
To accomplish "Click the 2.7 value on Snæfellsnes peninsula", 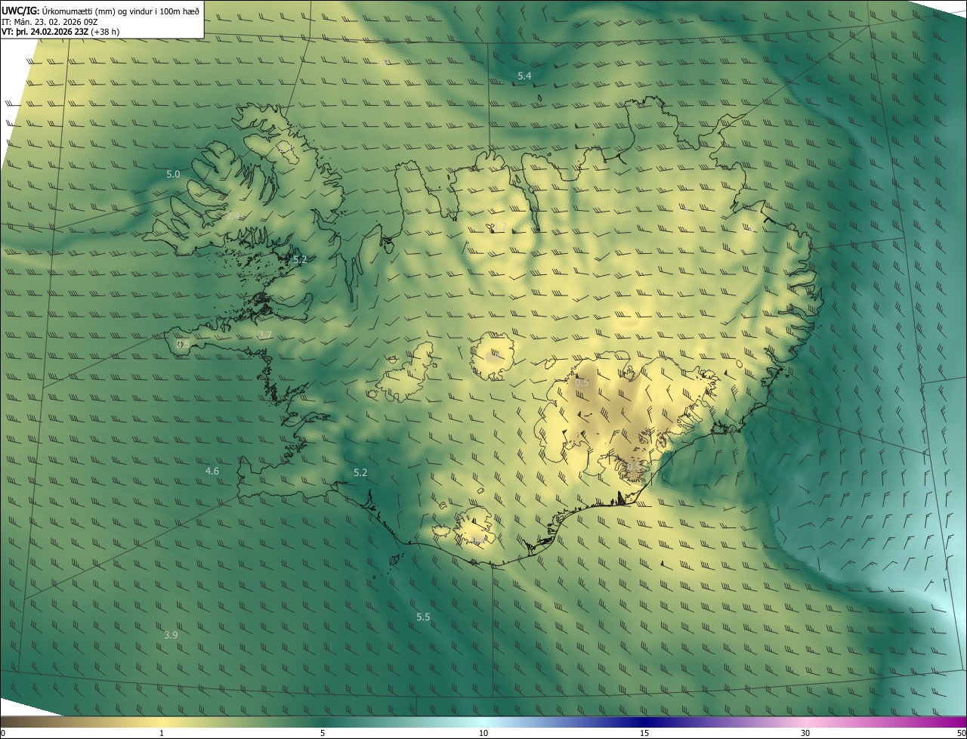I will coord(264,335).
